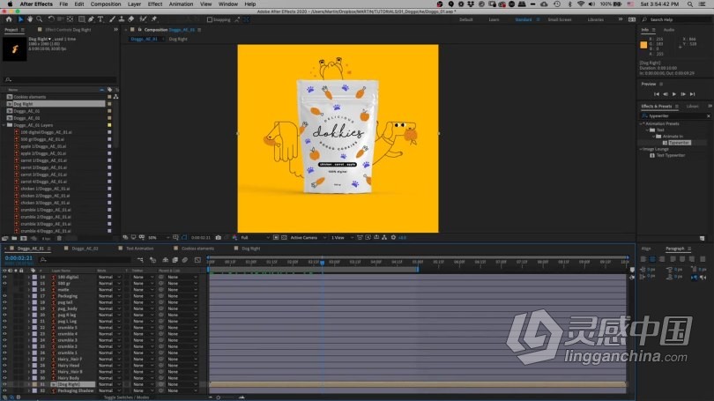Viewport: 714px width, 401px height.
Task: Open the Animation menu
Action: (x=181, y=4)
